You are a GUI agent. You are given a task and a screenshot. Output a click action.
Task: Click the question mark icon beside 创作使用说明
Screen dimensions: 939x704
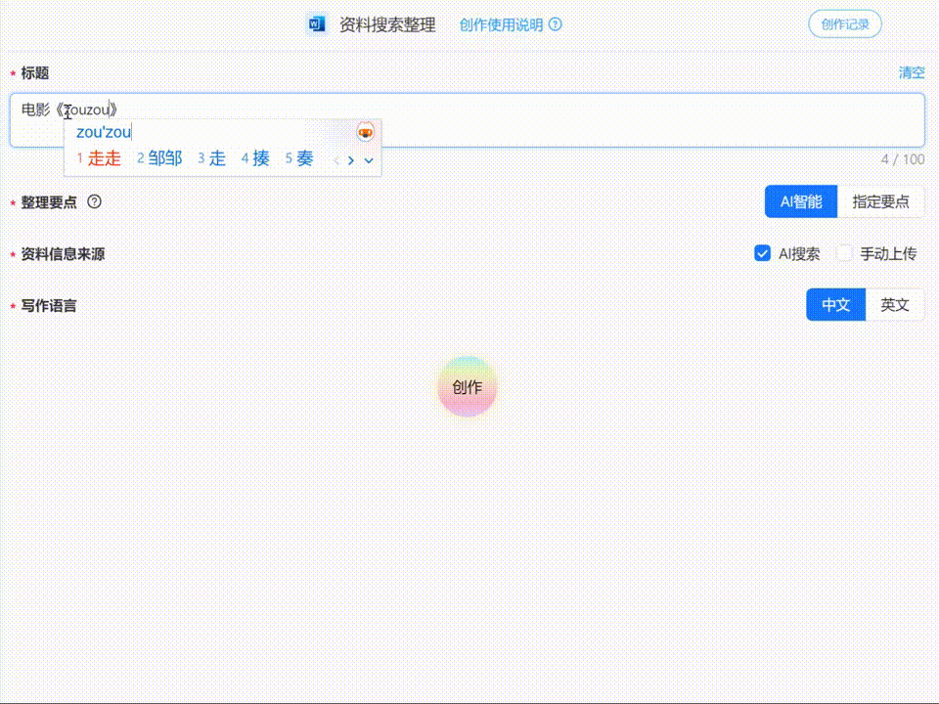556,24
